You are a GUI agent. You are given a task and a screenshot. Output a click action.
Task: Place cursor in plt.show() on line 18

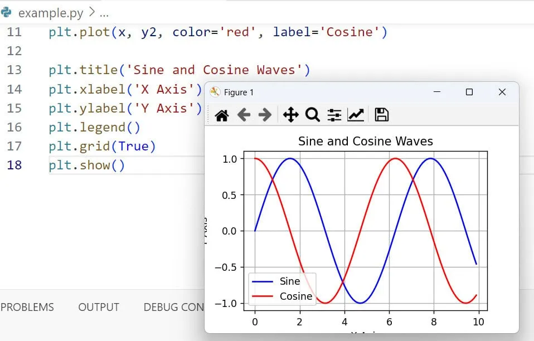coord(87,165)
